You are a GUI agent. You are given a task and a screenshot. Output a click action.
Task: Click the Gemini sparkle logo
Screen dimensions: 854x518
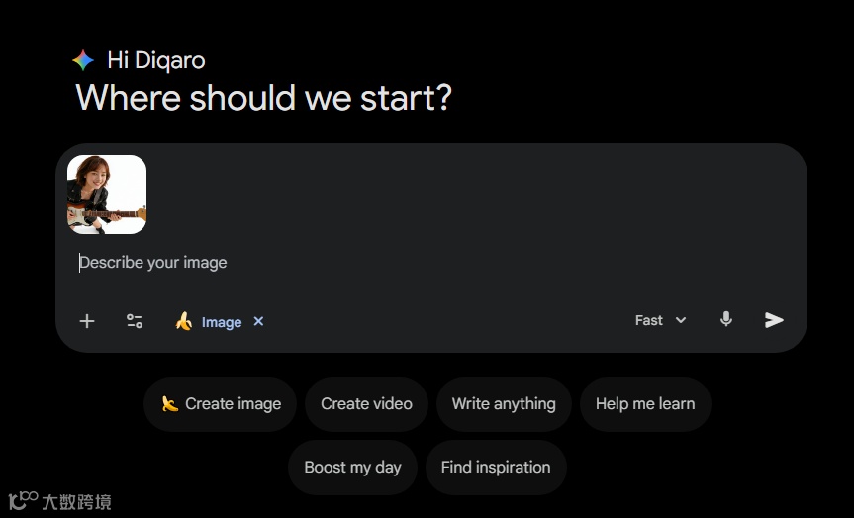pyautogui.click(x=83, y=60)
